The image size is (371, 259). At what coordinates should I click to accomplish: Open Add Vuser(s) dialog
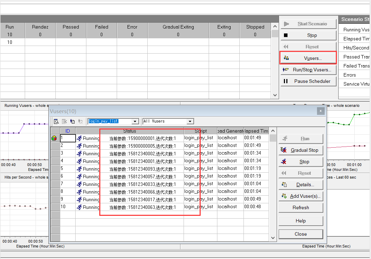pyautogui.click(x=301, y=196)
